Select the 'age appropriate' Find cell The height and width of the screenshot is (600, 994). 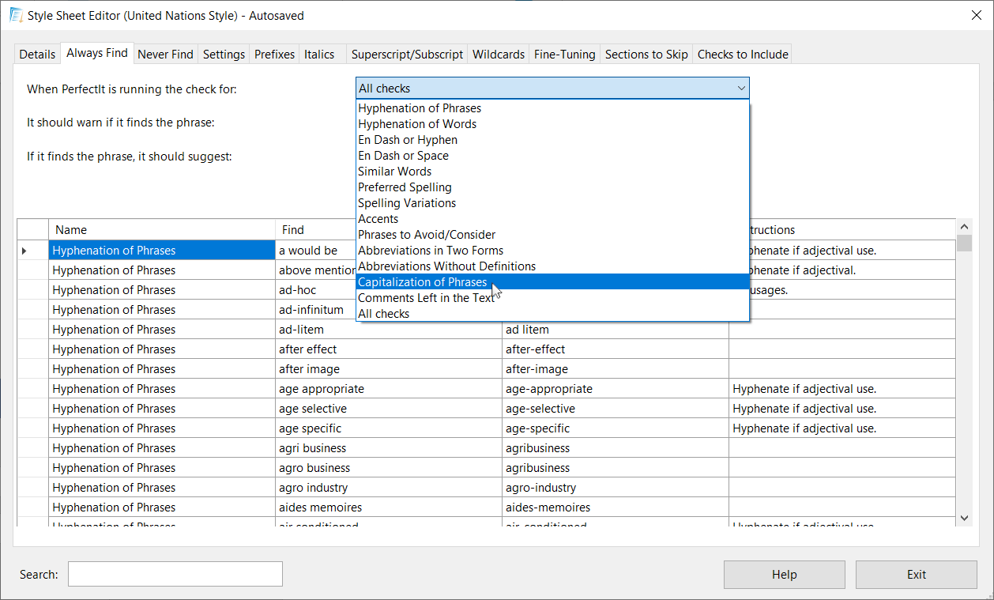pos(388,389)
